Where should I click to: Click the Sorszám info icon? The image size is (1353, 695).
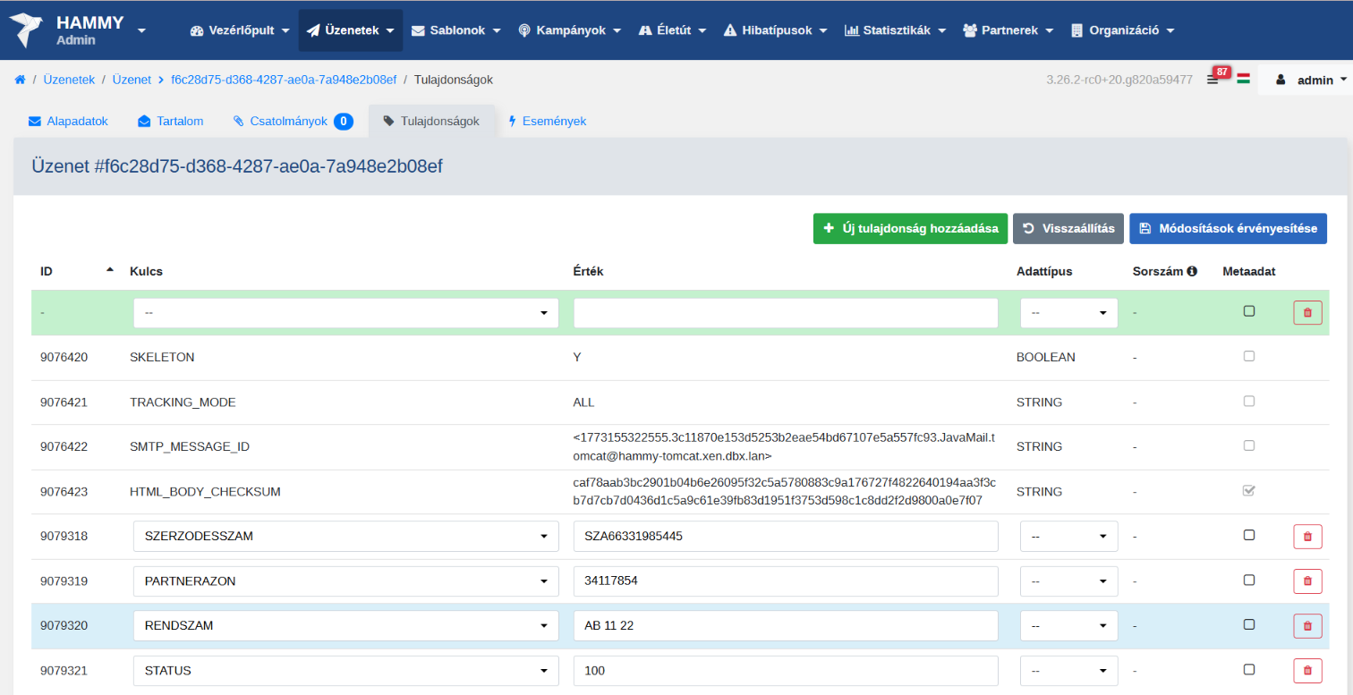(x=1192, y=271)
